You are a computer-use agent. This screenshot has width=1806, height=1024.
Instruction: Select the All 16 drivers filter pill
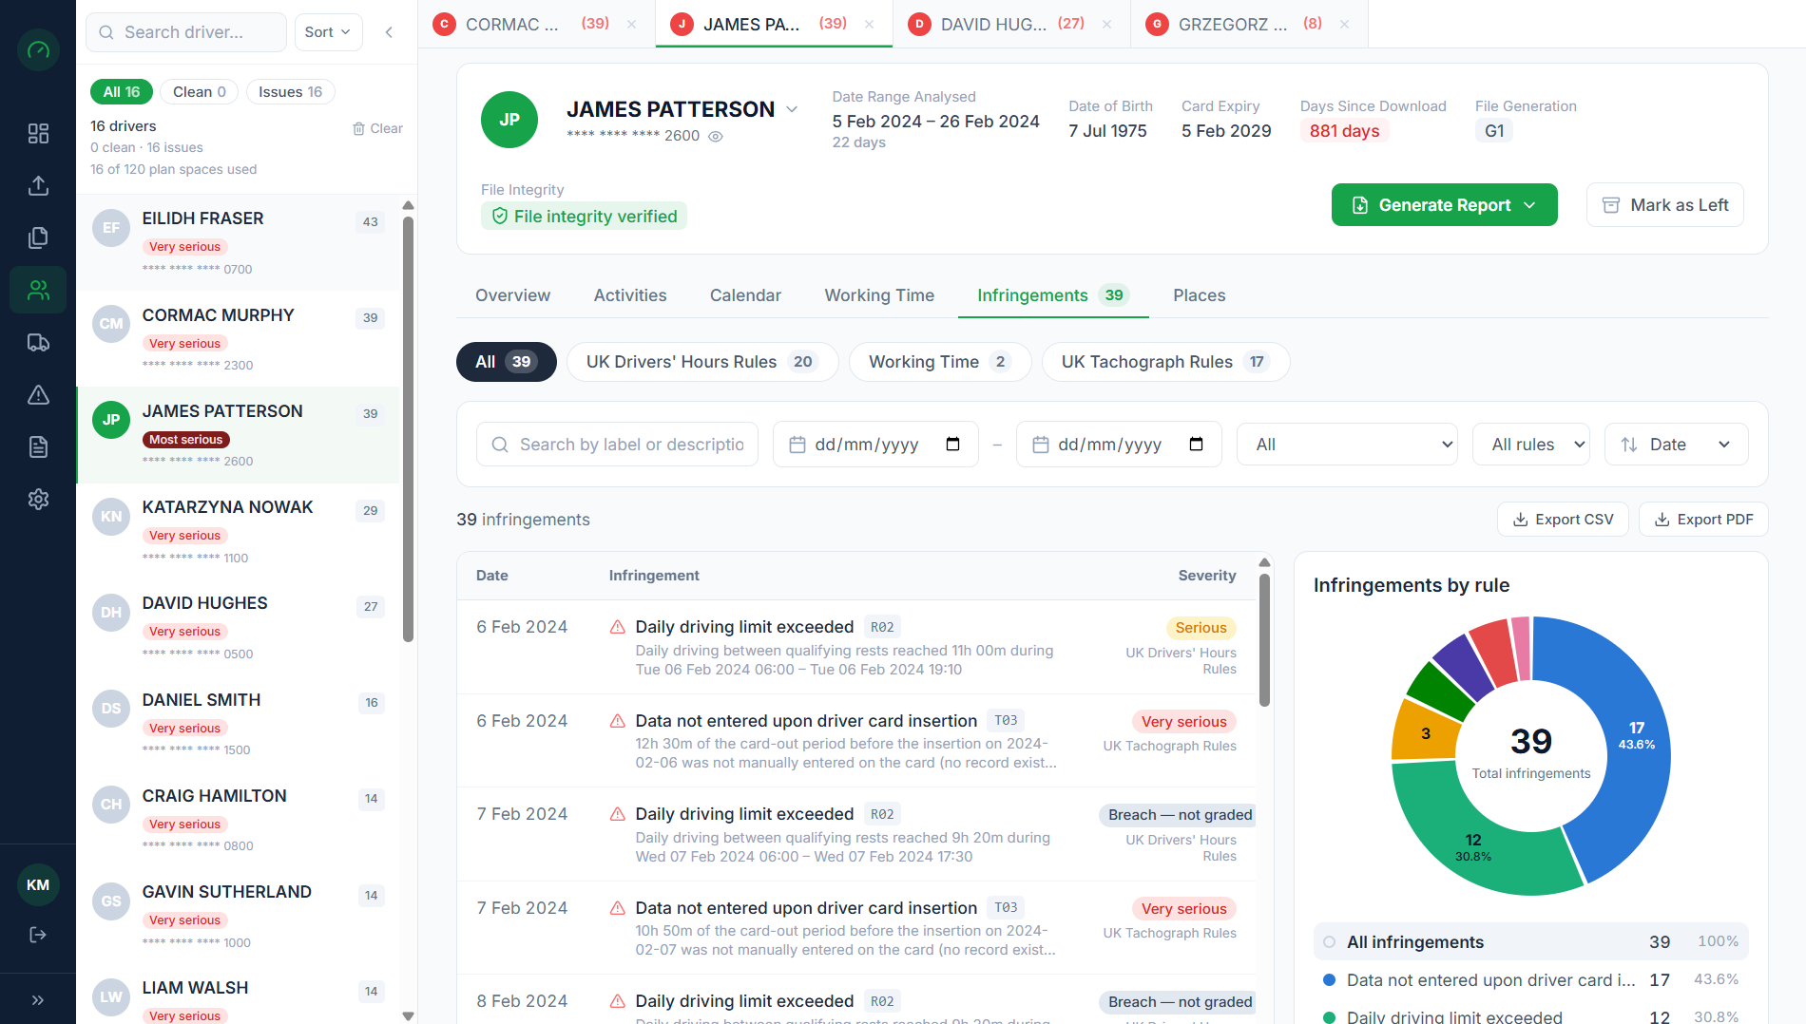pyautogui.click(x=122, y=92)
